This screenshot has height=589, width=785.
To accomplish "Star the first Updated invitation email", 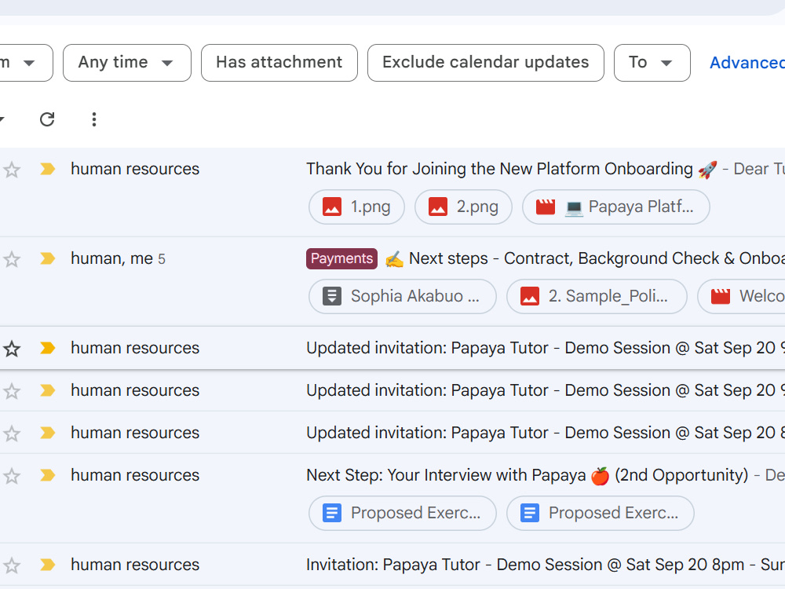I will [12, 349].
